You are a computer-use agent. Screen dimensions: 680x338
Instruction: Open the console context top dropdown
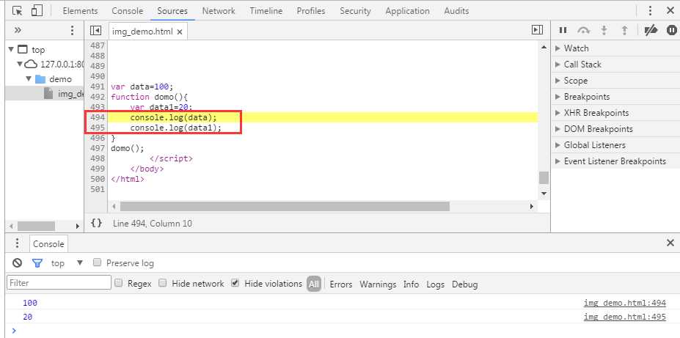tap(67, 263)
